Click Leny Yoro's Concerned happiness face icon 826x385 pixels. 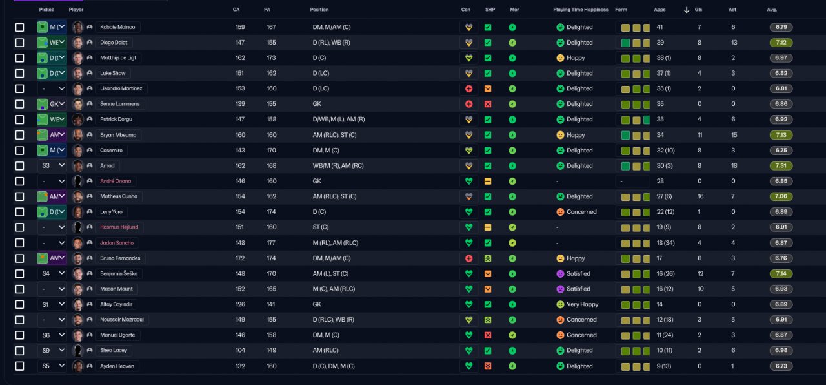[x=560, y=212]
